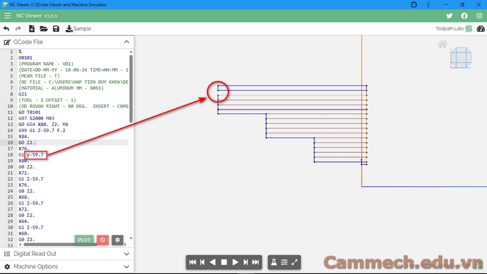
Task: Click the '(TOOL - 1 OFFSET - 1)' comment
Action: (x=47, y=100)
